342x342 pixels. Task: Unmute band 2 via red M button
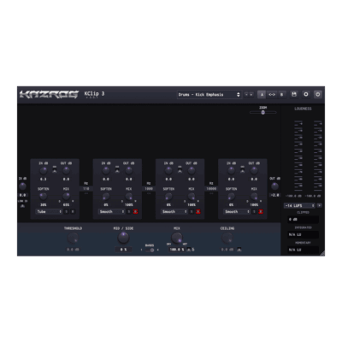pos(135,211)
